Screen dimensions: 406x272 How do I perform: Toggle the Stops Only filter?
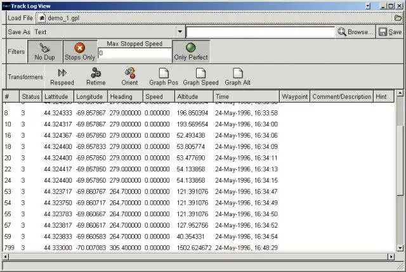pos(80,51)
